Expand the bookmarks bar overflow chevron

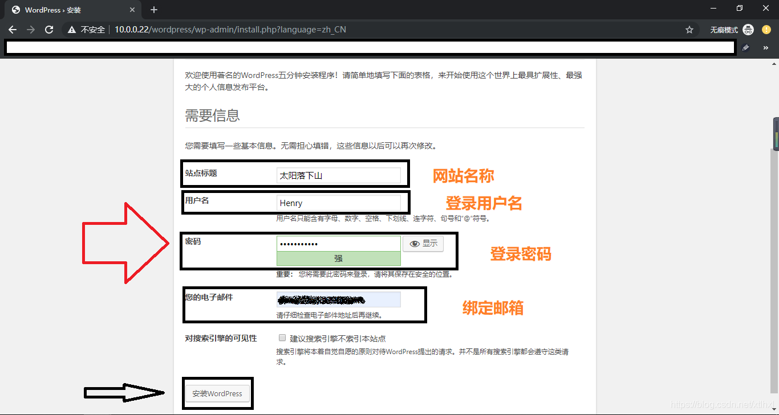(x=766, y=48)
